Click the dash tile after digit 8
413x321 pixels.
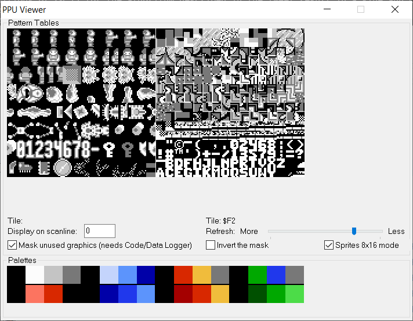coord(95,150)
